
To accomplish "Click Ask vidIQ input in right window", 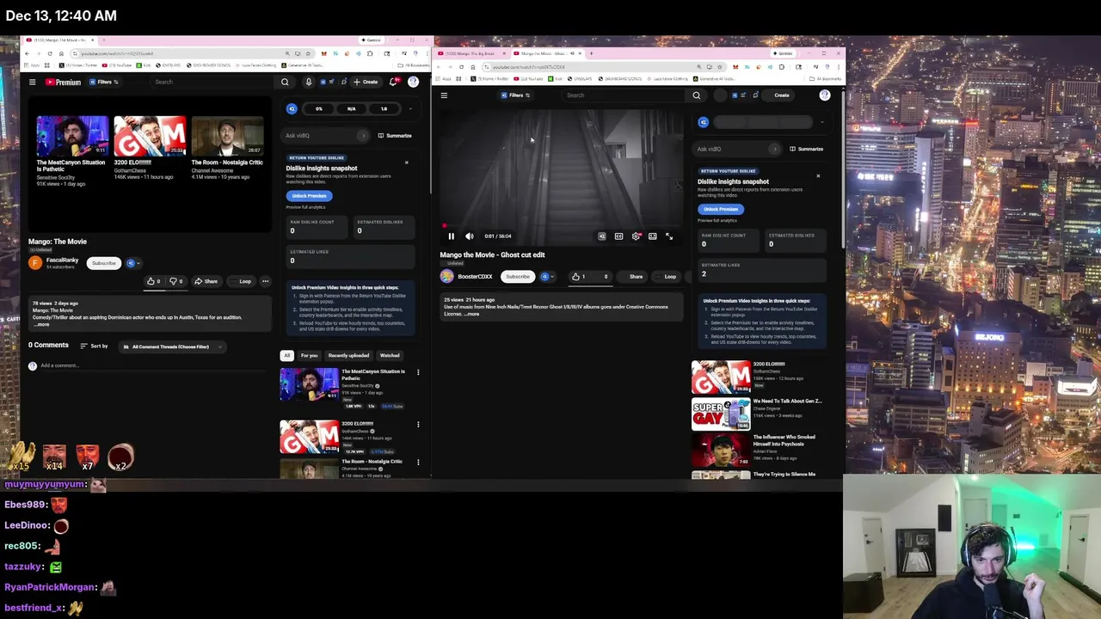I will click(x=736, y=150).
